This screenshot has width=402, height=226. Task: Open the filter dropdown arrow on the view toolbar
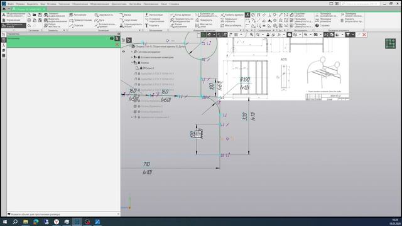tap(353, 35)
